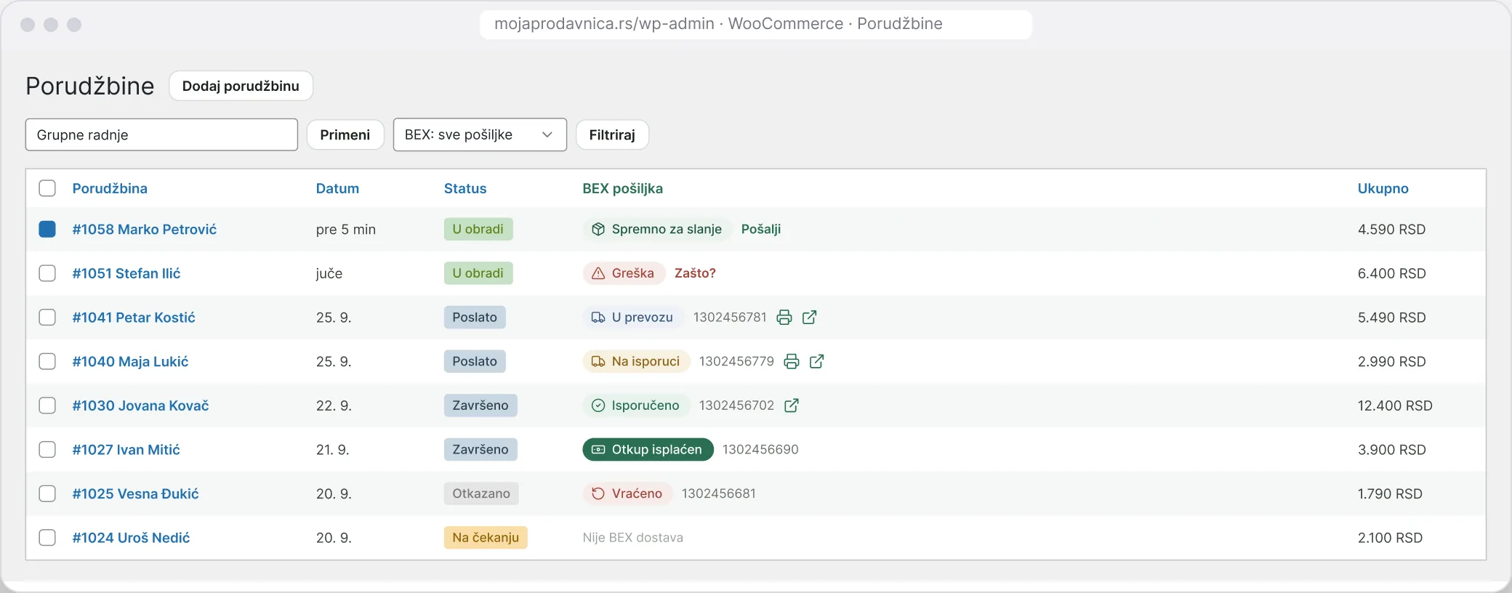This screenshot has height=593, width=1512.
Task: Select the checkbox for order #1027 Ivan Mitić
Action: 47,450
